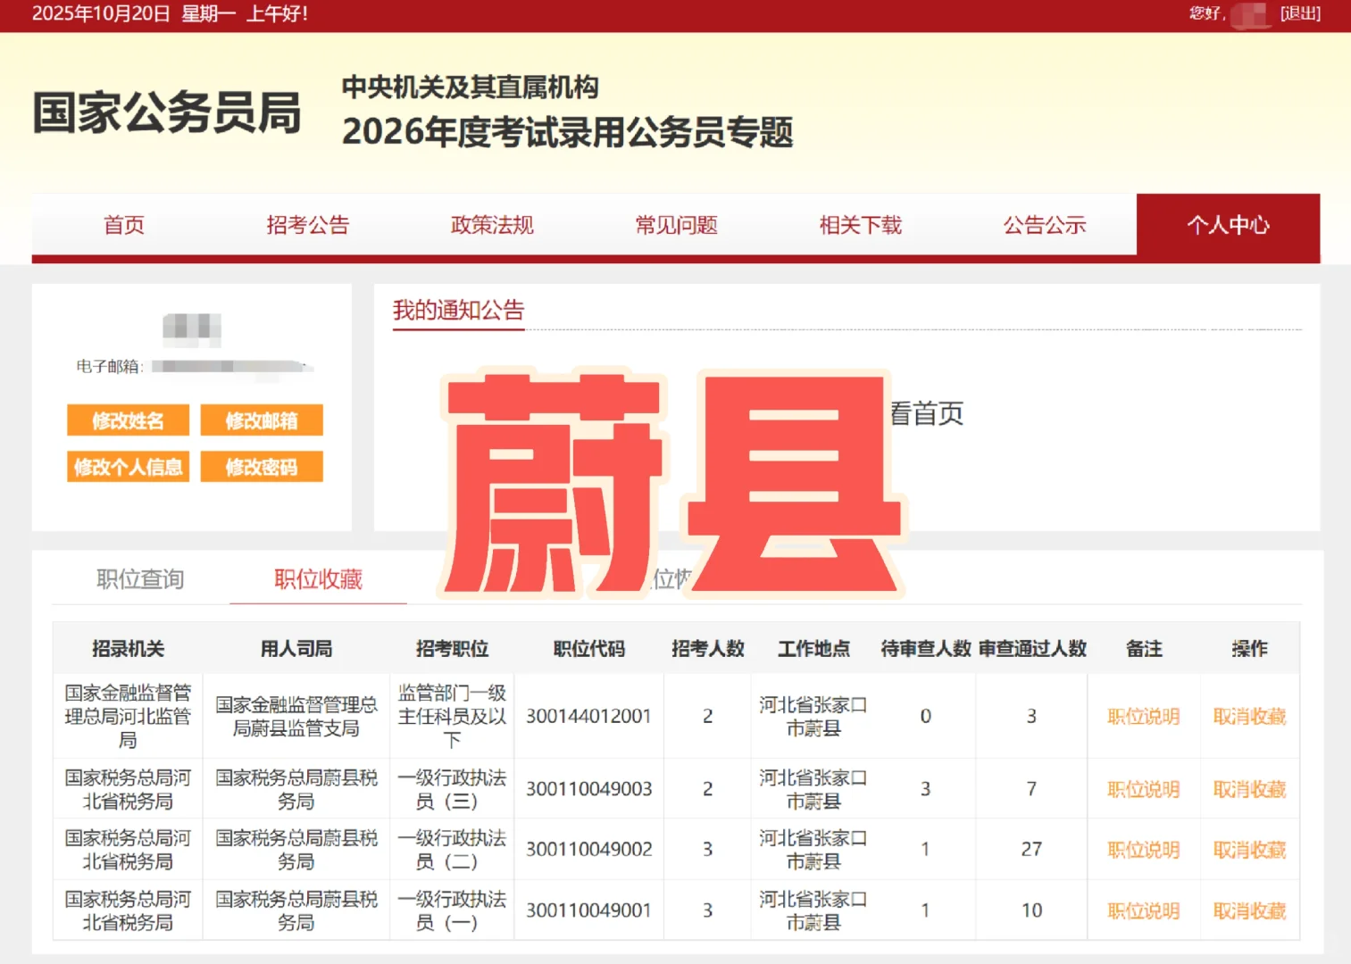Click the 修改个人信息 button
Screen dimensions: 1351x964
128,467
